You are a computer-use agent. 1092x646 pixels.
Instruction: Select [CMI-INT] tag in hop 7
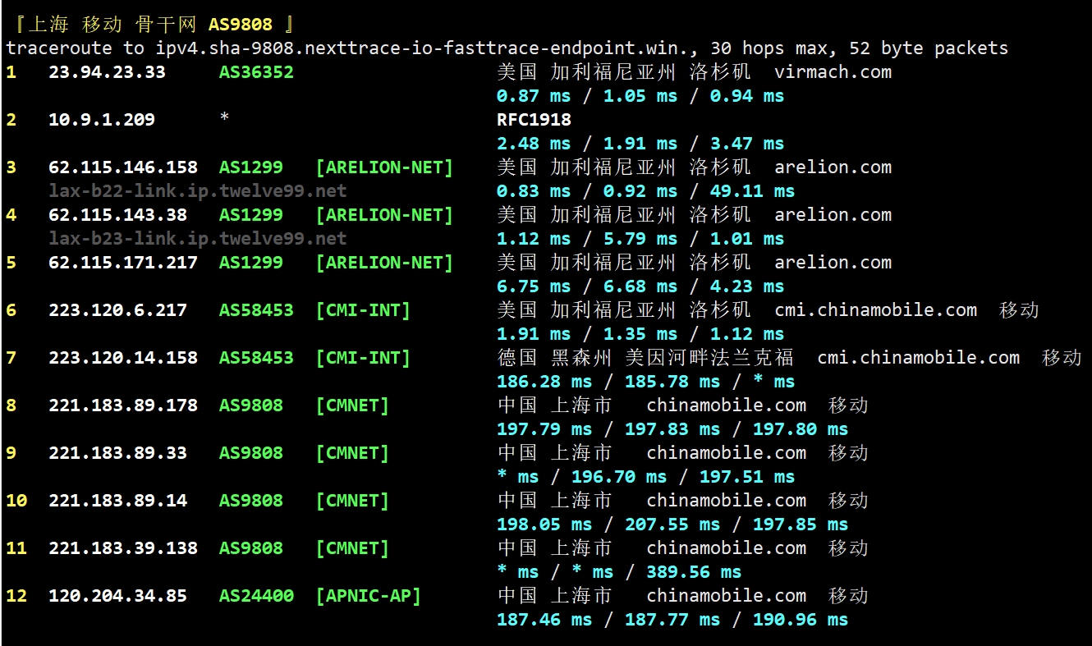[x=363, y=358]
